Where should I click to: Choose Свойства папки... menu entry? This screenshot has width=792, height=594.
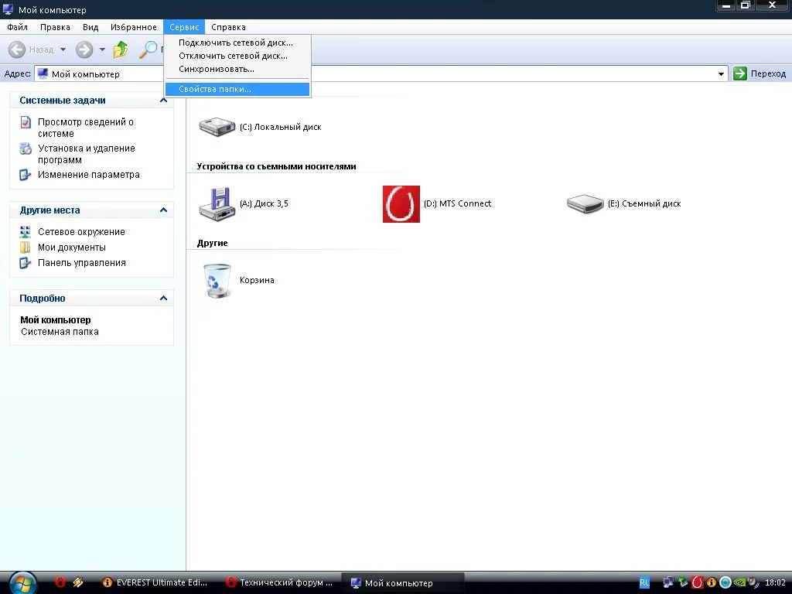(x=237, y=89)
